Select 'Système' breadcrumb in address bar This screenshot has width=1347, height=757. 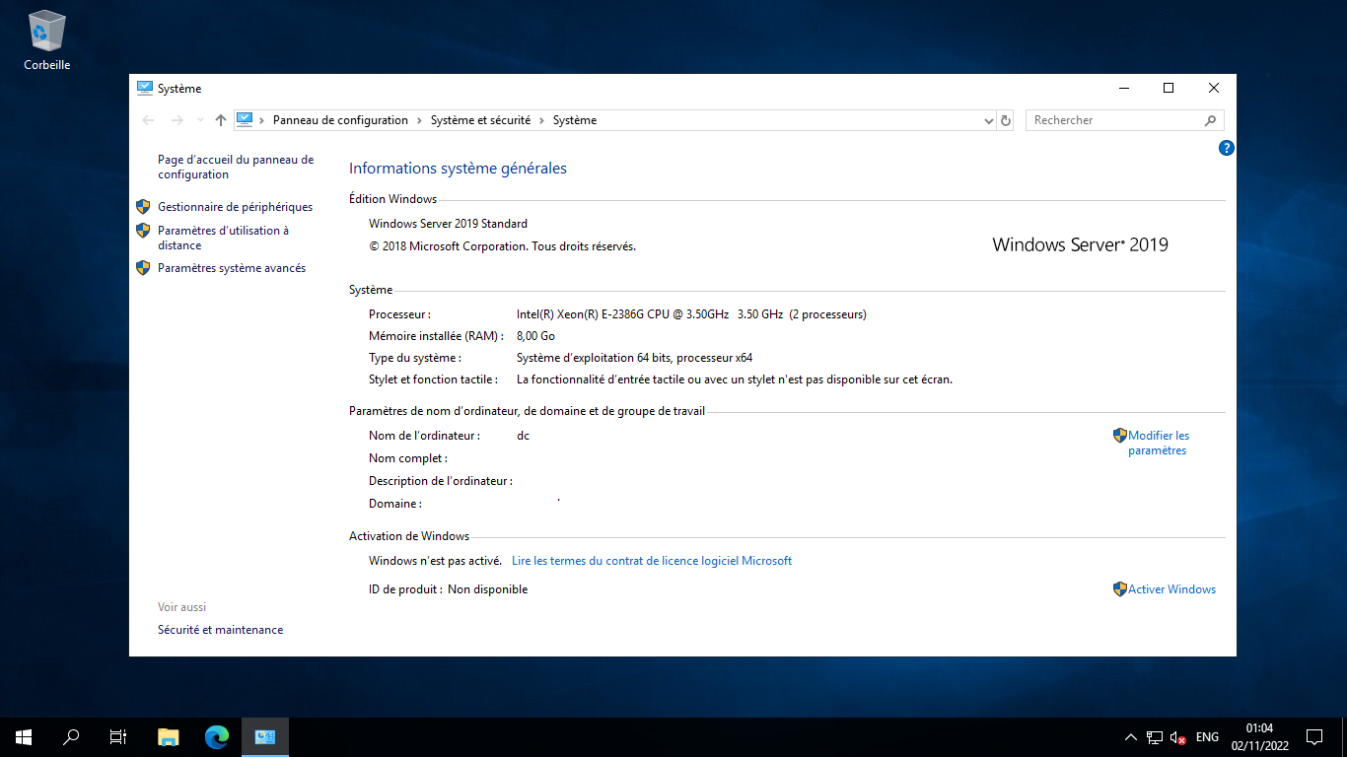[x=575, y=120]
